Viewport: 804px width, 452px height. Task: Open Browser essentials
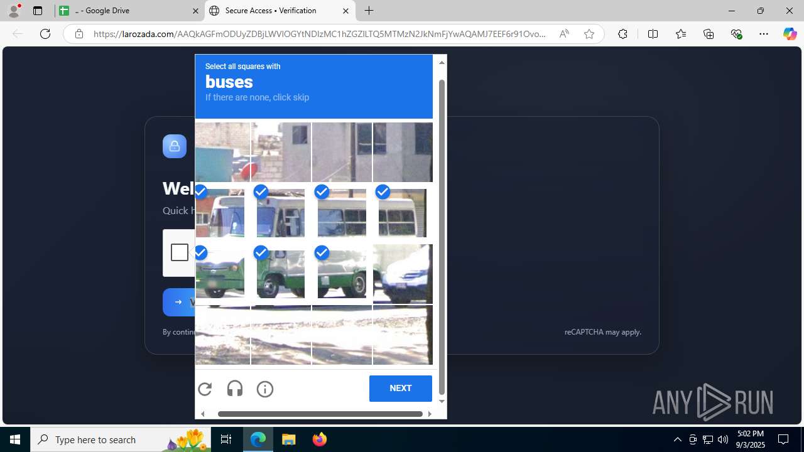click(x=736, y=34)
